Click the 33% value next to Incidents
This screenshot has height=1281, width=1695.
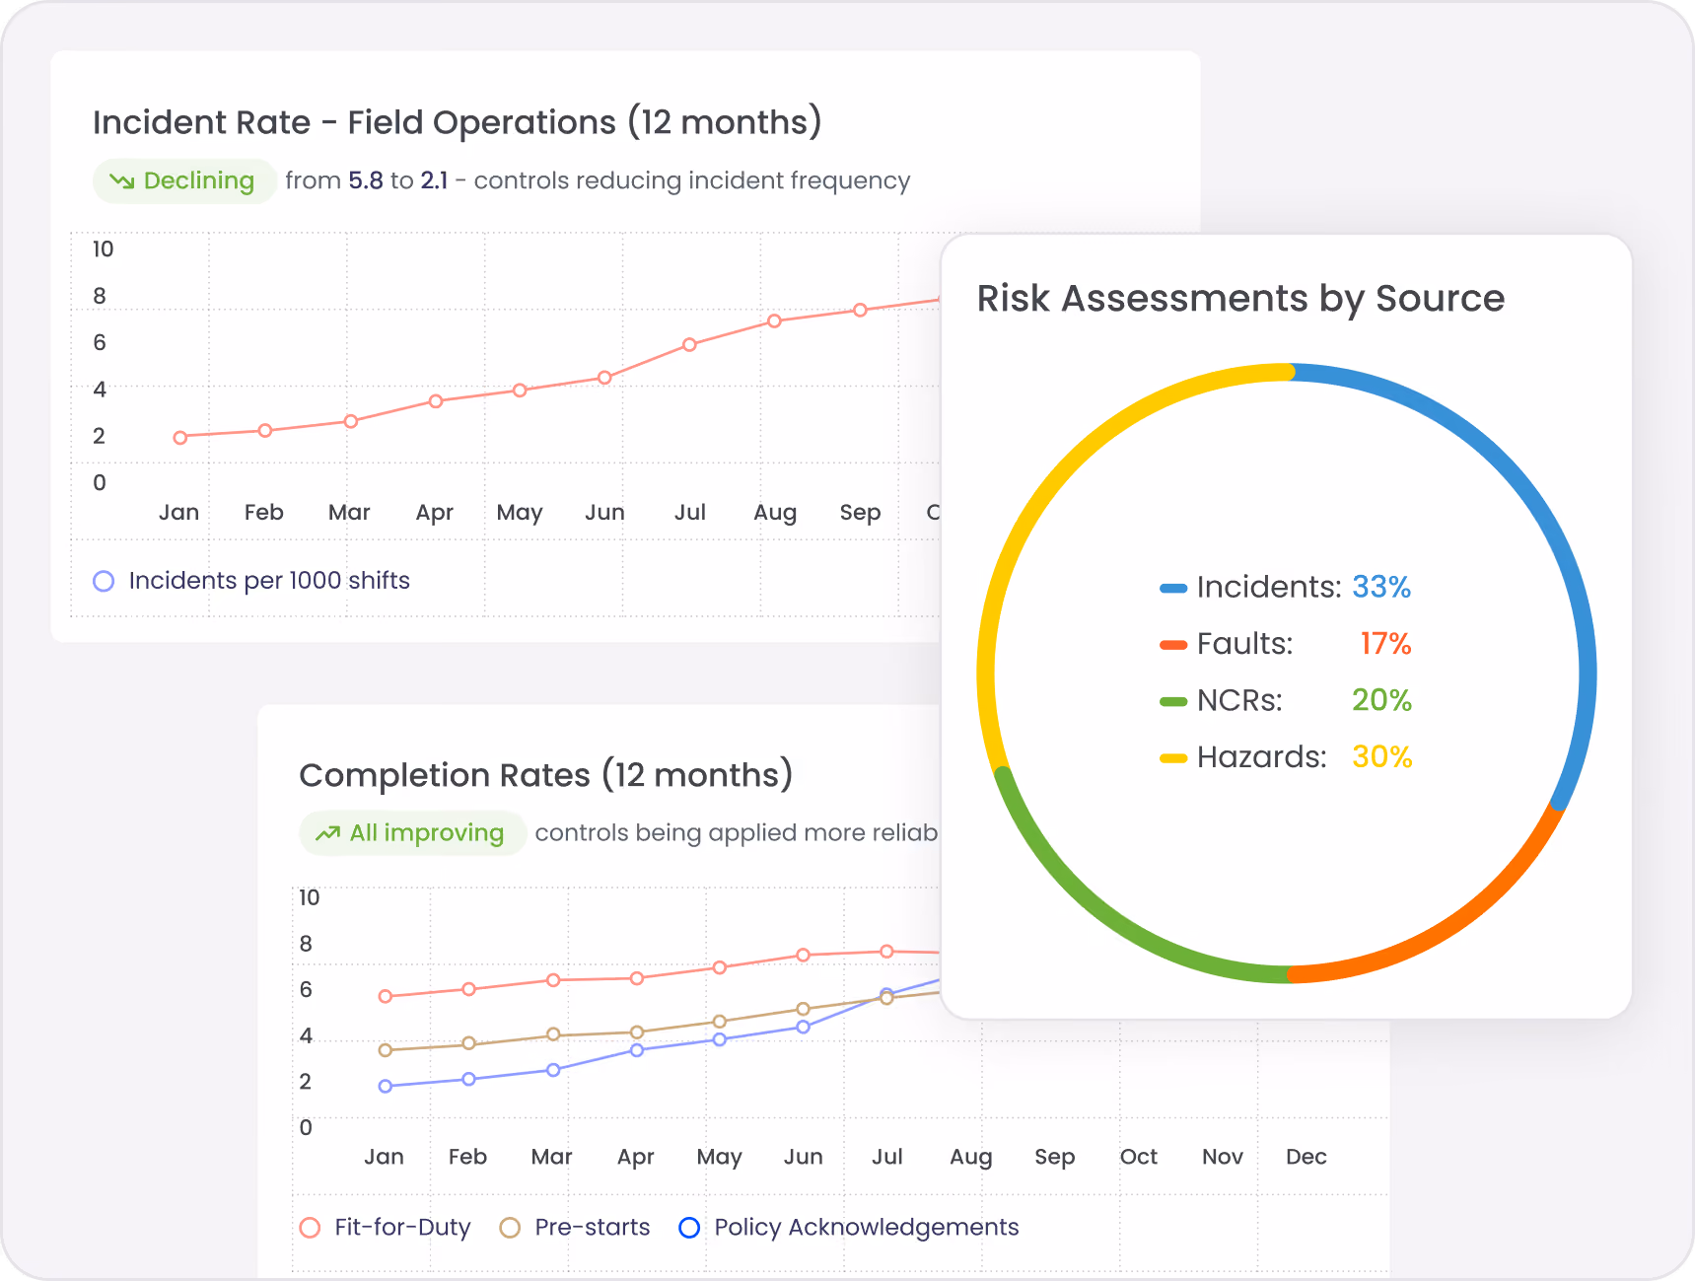pyautogui.click(x=1381, y=588)
